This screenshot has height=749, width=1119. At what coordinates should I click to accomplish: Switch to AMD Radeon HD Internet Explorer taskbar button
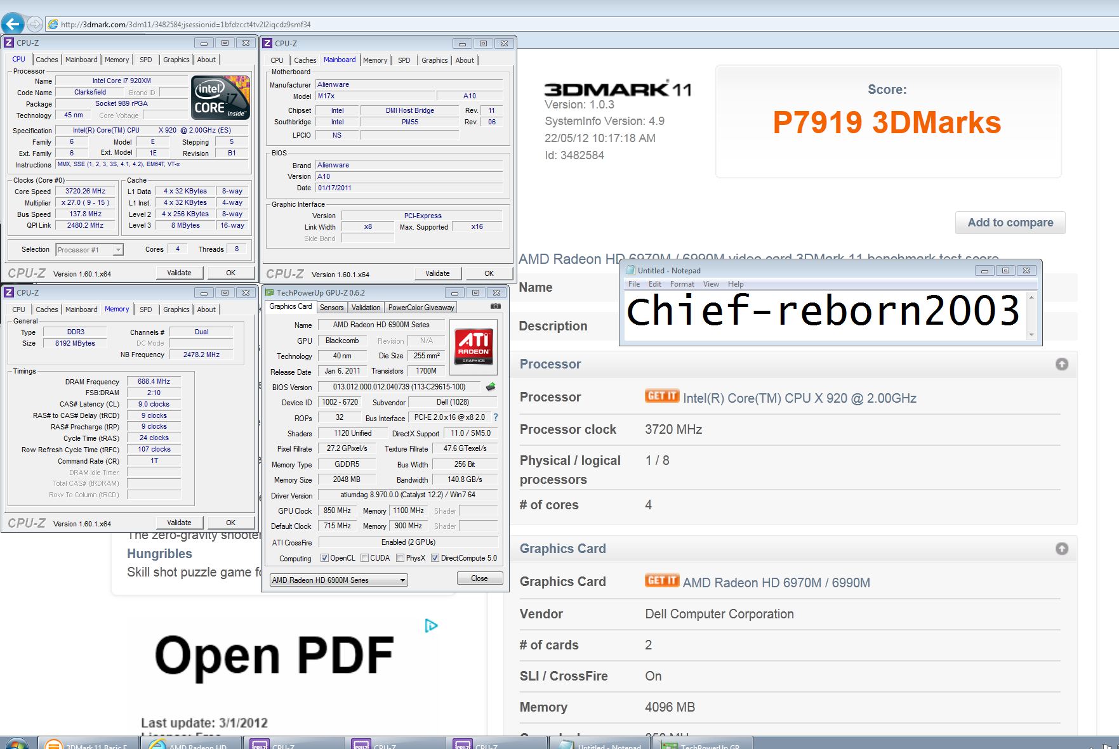click(190, 743)
